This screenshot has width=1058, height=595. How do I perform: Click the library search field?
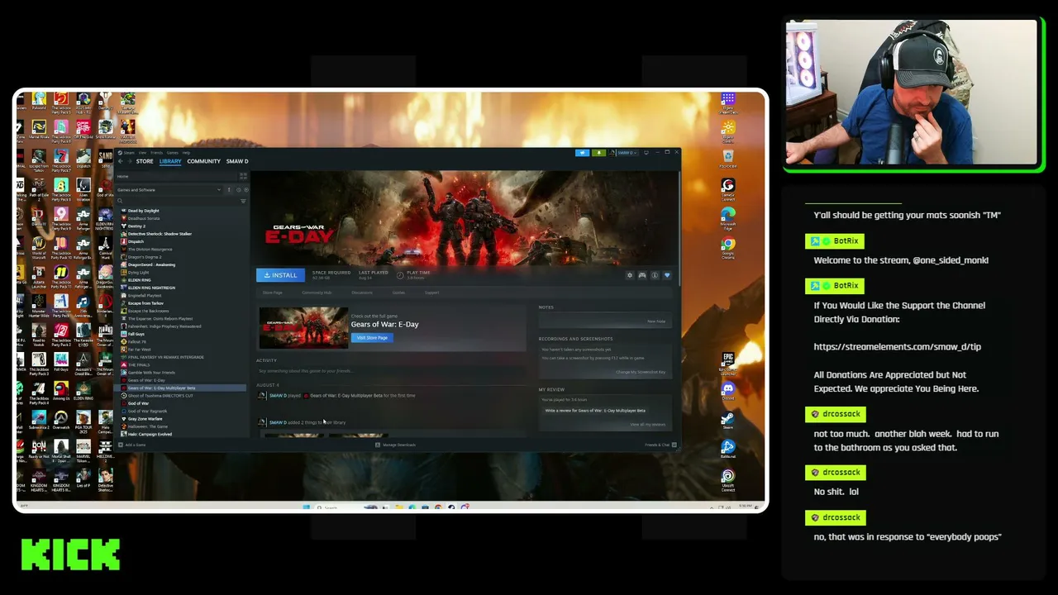(178, 201)
